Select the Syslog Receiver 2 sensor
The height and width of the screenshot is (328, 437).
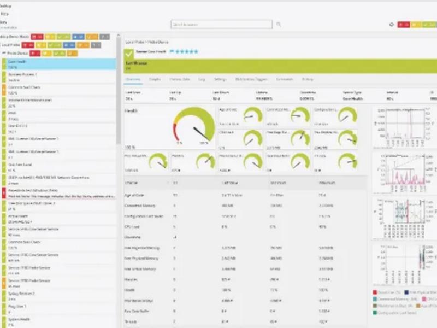click(x=60, y=296)
